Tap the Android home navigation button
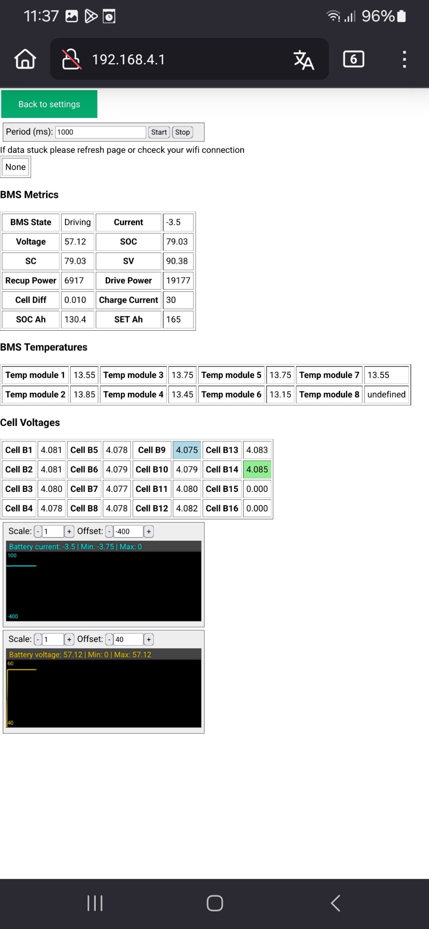The height and width of the screenshot is (929, 429). click(x=215, y=903)
